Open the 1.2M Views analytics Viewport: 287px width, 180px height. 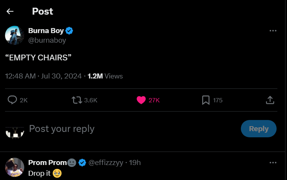[105, 76]
